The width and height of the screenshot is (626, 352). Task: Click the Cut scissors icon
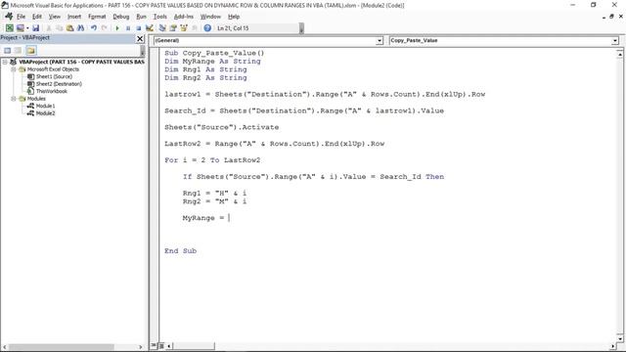(x=49, y=28)
